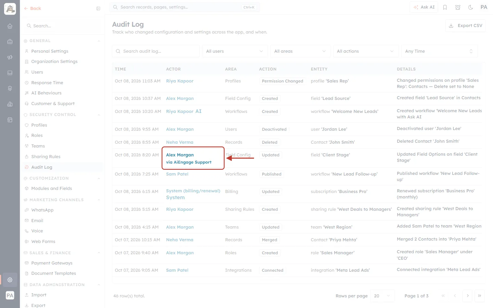Collapse the General settings section
This screenshot has width=493, height=308.
[x=99, y=41]
